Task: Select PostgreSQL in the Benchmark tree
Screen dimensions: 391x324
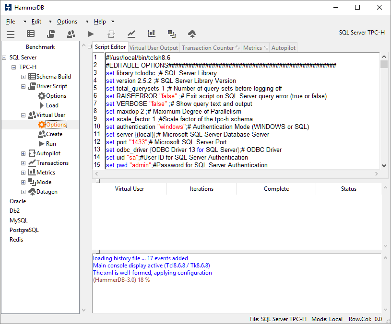Action: pyautogui.click(x=24, y=230)
